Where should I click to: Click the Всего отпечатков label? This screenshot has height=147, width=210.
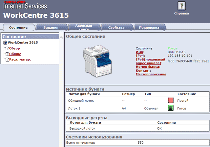[x=81, y=143]
